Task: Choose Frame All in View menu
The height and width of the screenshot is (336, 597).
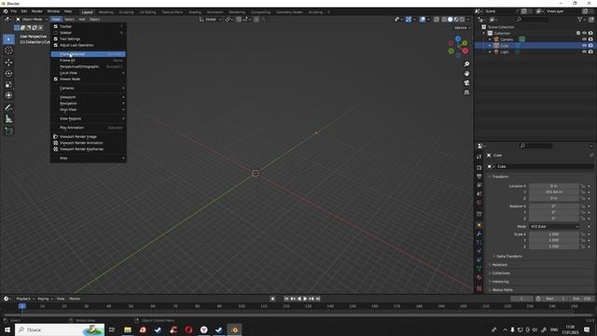Action: pyautogui.click(x=89, y=60)
